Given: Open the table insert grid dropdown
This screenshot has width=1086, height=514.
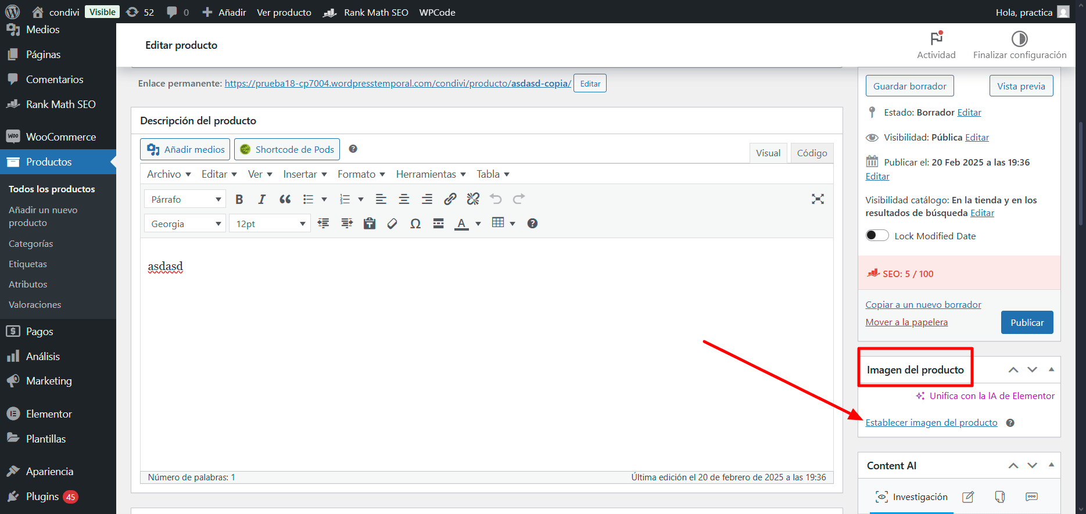Looking at the screenshot, I should tap(503, 223).
